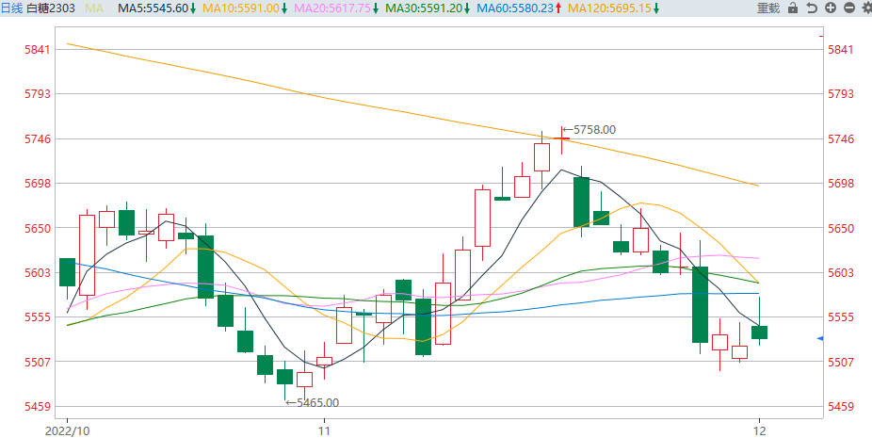Open the 日线 period selector
The width and height of the screenshot is (872, 438).
click(x=11, y=8)
